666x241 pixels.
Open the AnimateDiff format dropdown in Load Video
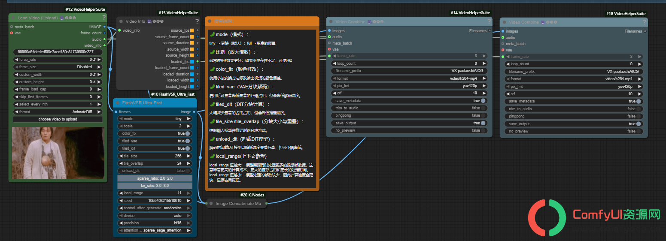tap(58, 112)
